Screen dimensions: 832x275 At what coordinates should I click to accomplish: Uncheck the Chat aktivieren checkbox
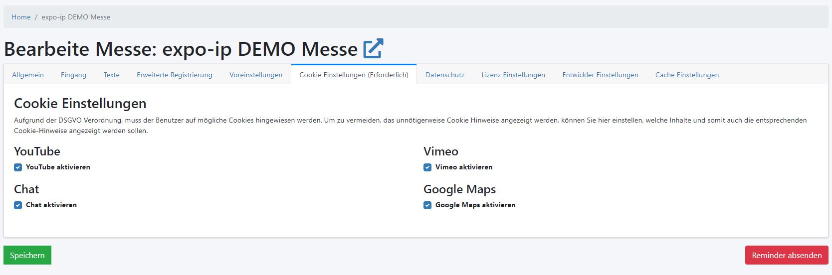(18, 205)
